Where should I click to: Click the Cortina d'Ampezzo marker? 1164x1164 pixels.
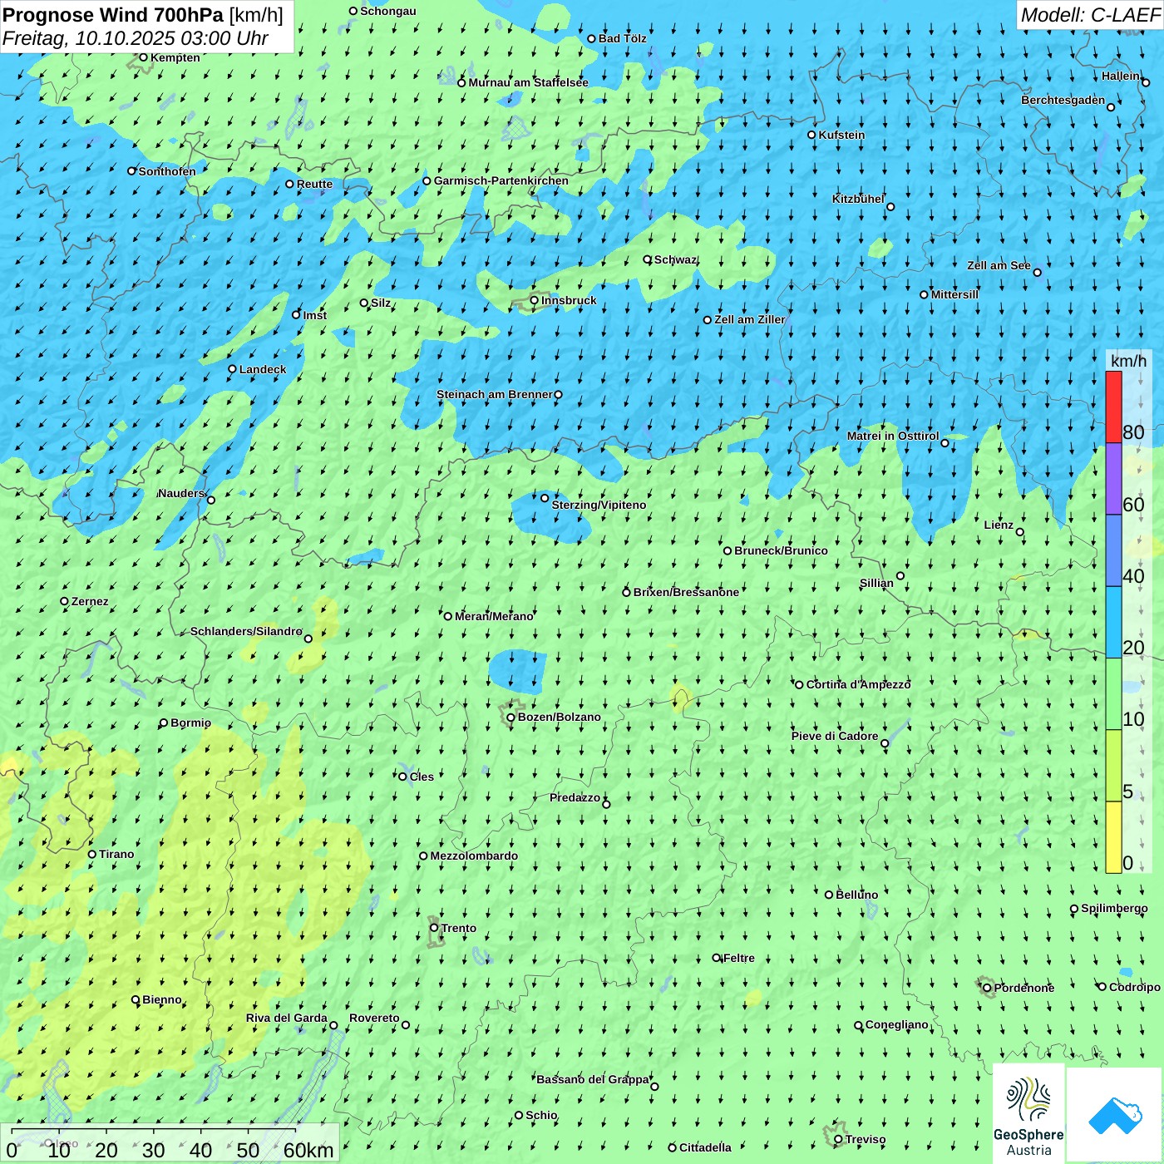pos(799,685)
